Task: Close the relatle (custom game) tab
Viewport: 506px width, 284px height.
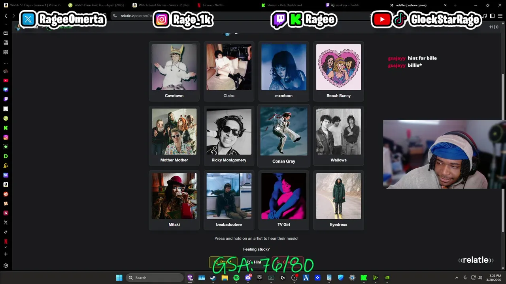Action: click(445, 5)
